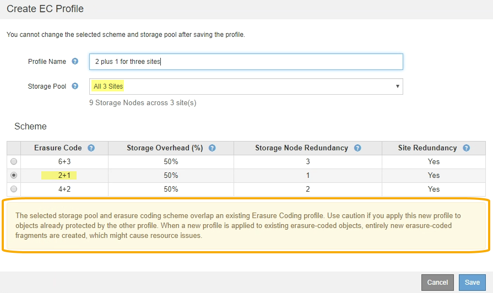493x293 pixels.
Task: Select the 6+3 erasure code radio button
Action: click(14, 162)
